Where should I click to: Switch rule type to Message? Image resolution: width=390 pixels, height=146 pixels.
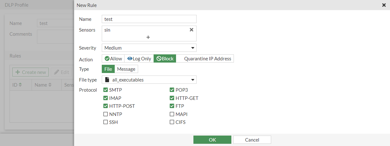[126, 69]
